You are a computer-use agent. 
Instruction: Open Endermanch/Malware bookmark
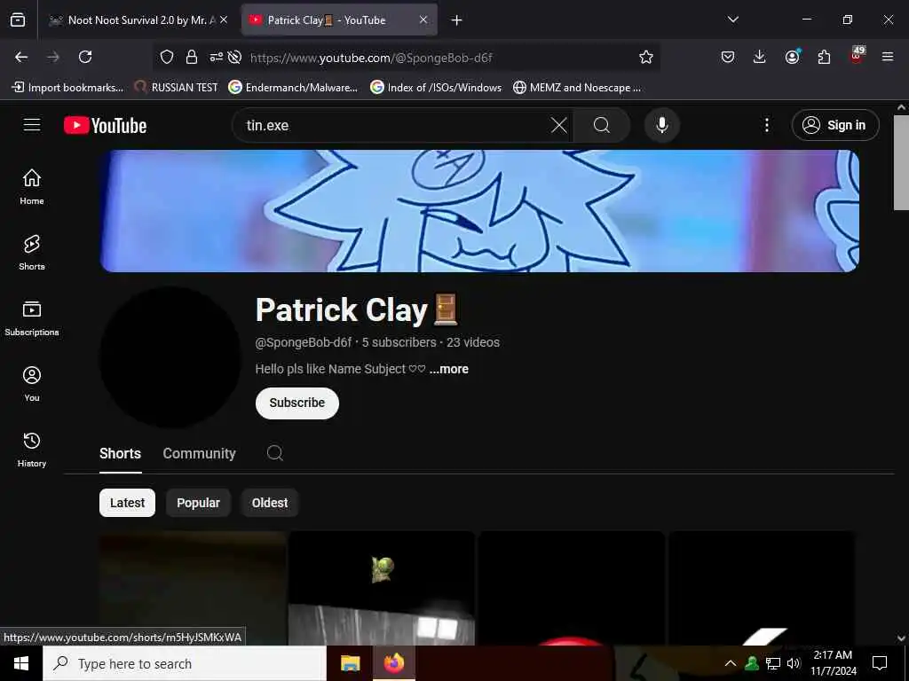tap(293, 88)
